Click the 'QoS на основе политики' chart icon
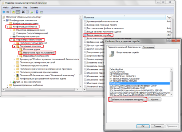The height and width of the screenshot is (132, 182). click(x=14, y=82)
